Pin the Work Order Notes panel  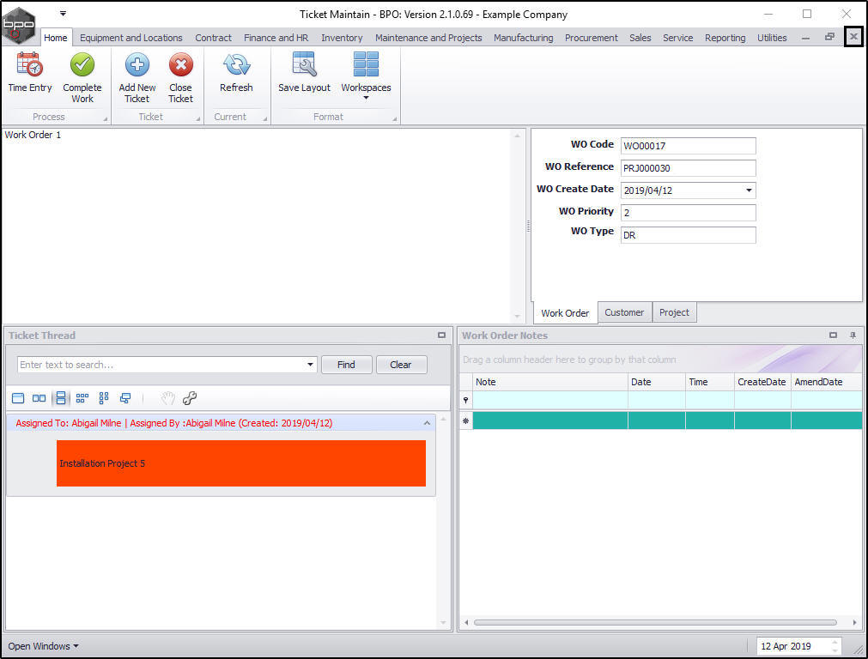click(x=853, y=336)
